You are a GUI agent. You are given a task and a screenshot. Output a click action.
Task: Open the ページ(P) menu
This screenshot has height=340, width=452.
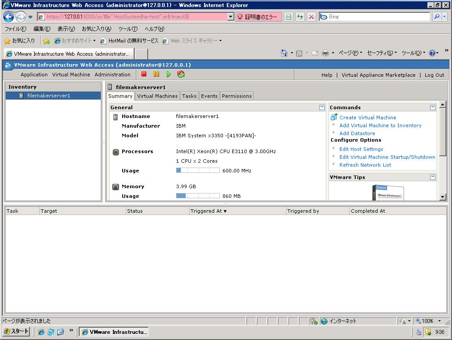pos(350,53)
